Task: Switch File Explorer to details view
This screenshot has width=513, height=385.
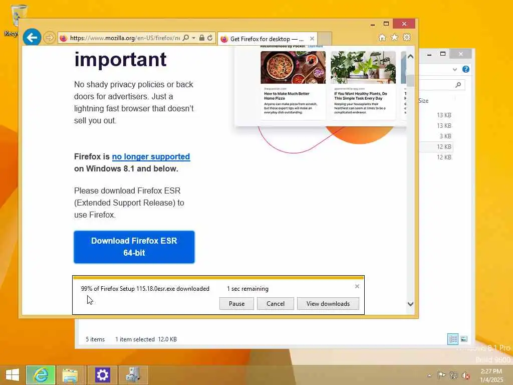Action: tap(453, 339)
